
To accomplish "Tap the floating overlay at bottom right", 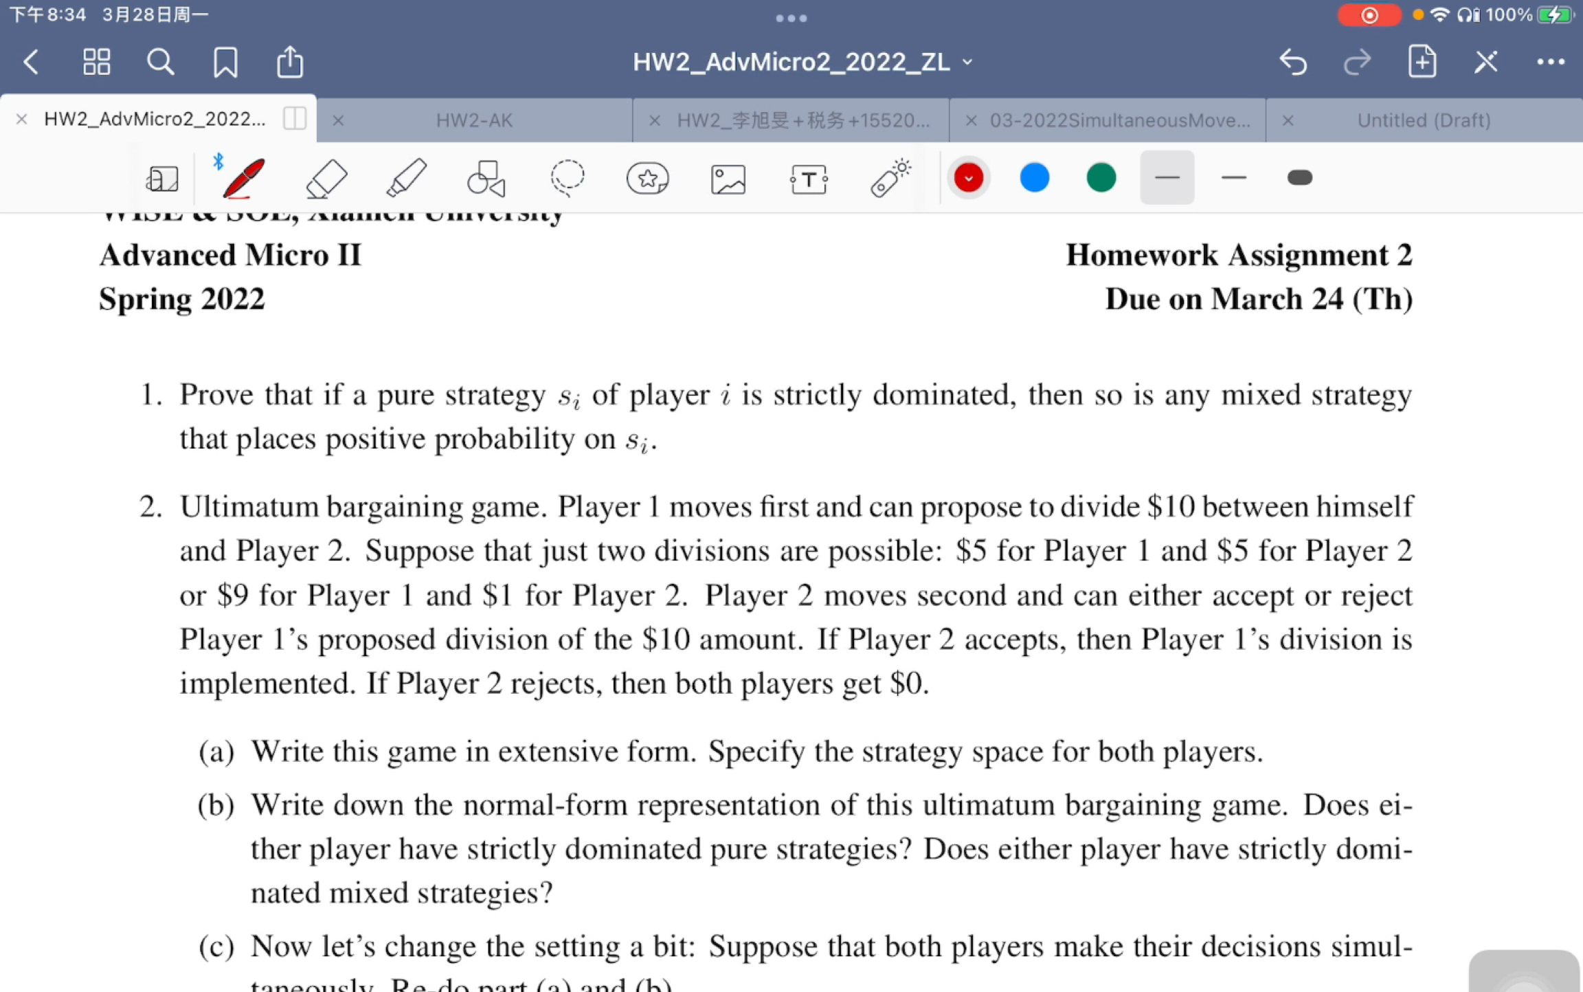I will [x=1524, y=971].
